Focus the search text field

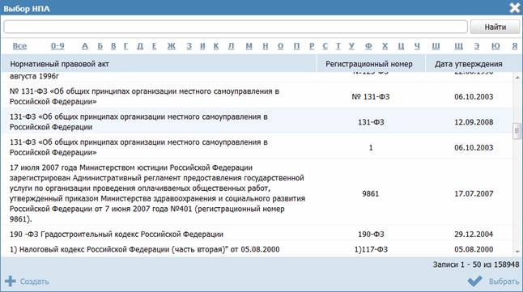click(x=236, y=27)
